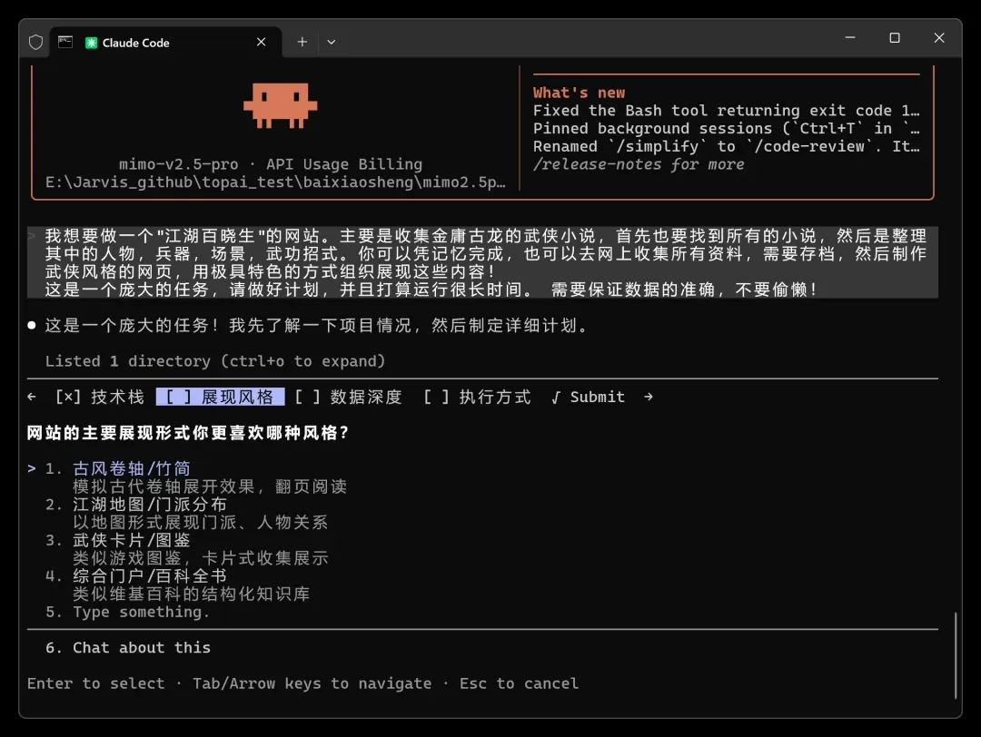This screenshot has width=981, height=737.
Task: Click the Submit option
Action: [588, 397]
